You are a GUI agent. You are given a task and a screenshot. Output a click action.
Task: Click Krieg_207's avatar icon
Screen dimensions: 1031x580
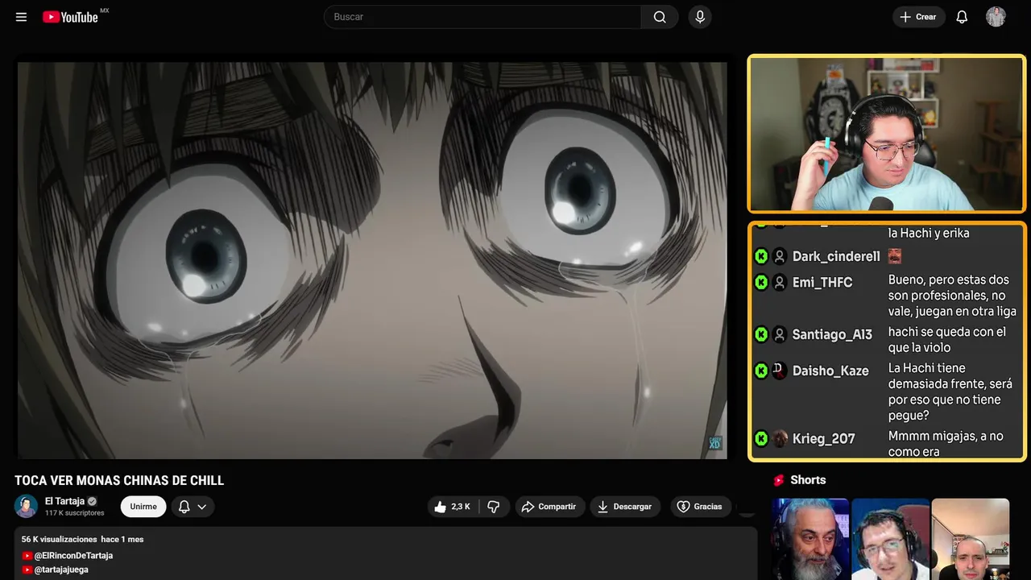tap(780, 438)
